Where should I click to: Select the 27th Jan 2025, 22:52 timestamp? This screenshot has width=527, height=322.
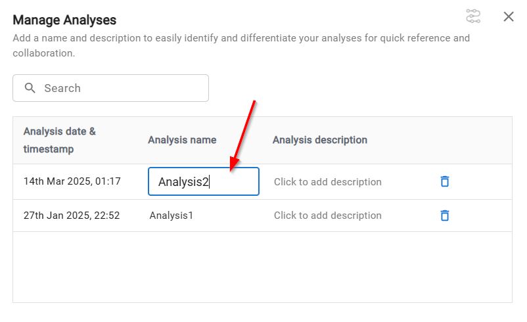coord(72,216)
